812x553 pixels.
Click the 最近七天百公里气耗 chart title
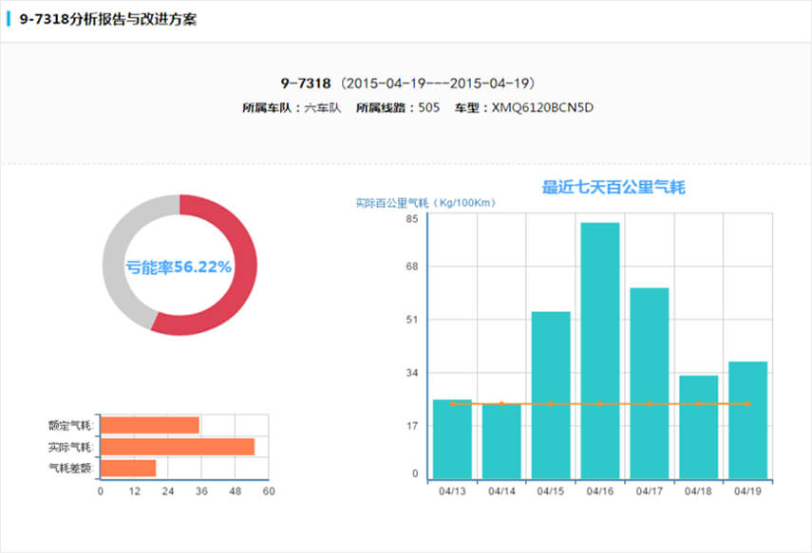click(614, 187)
